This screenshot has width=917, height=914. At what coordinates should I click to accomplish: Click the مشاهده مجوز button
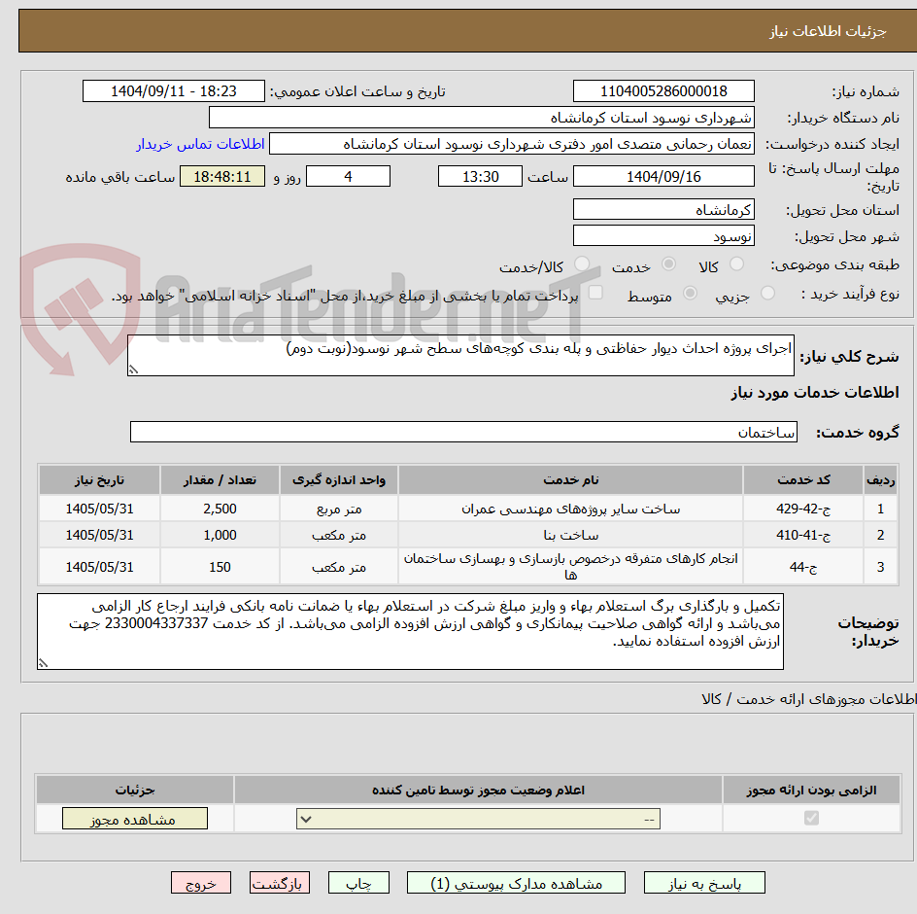(134, 818)
